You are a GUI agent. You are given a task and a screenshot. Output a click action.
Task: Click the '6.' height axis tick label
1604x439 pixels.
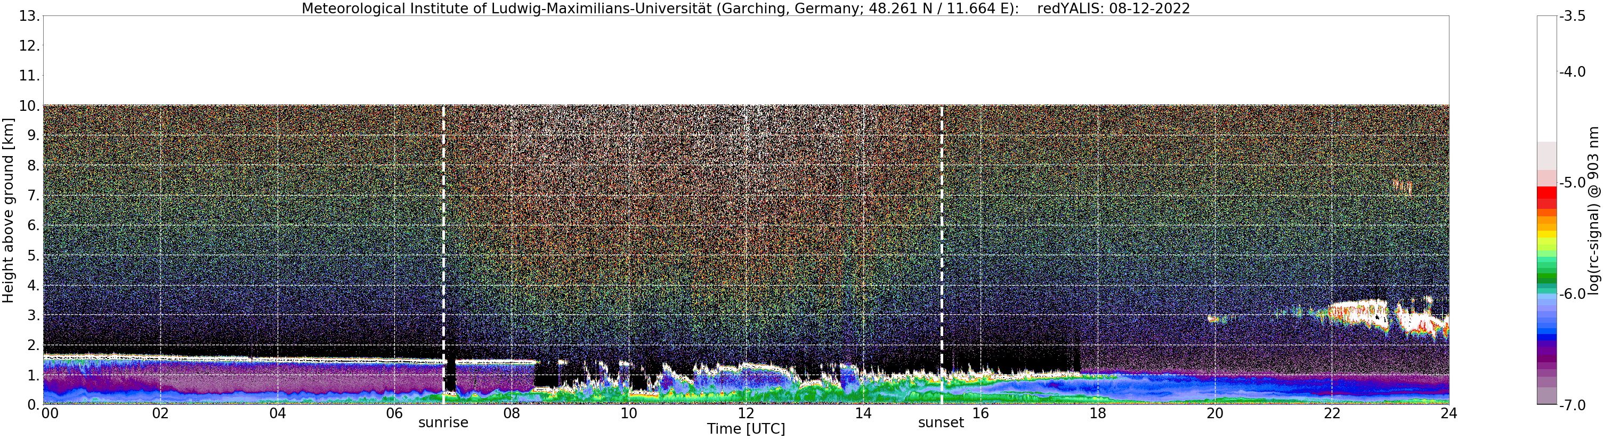(x=34, y=225)
